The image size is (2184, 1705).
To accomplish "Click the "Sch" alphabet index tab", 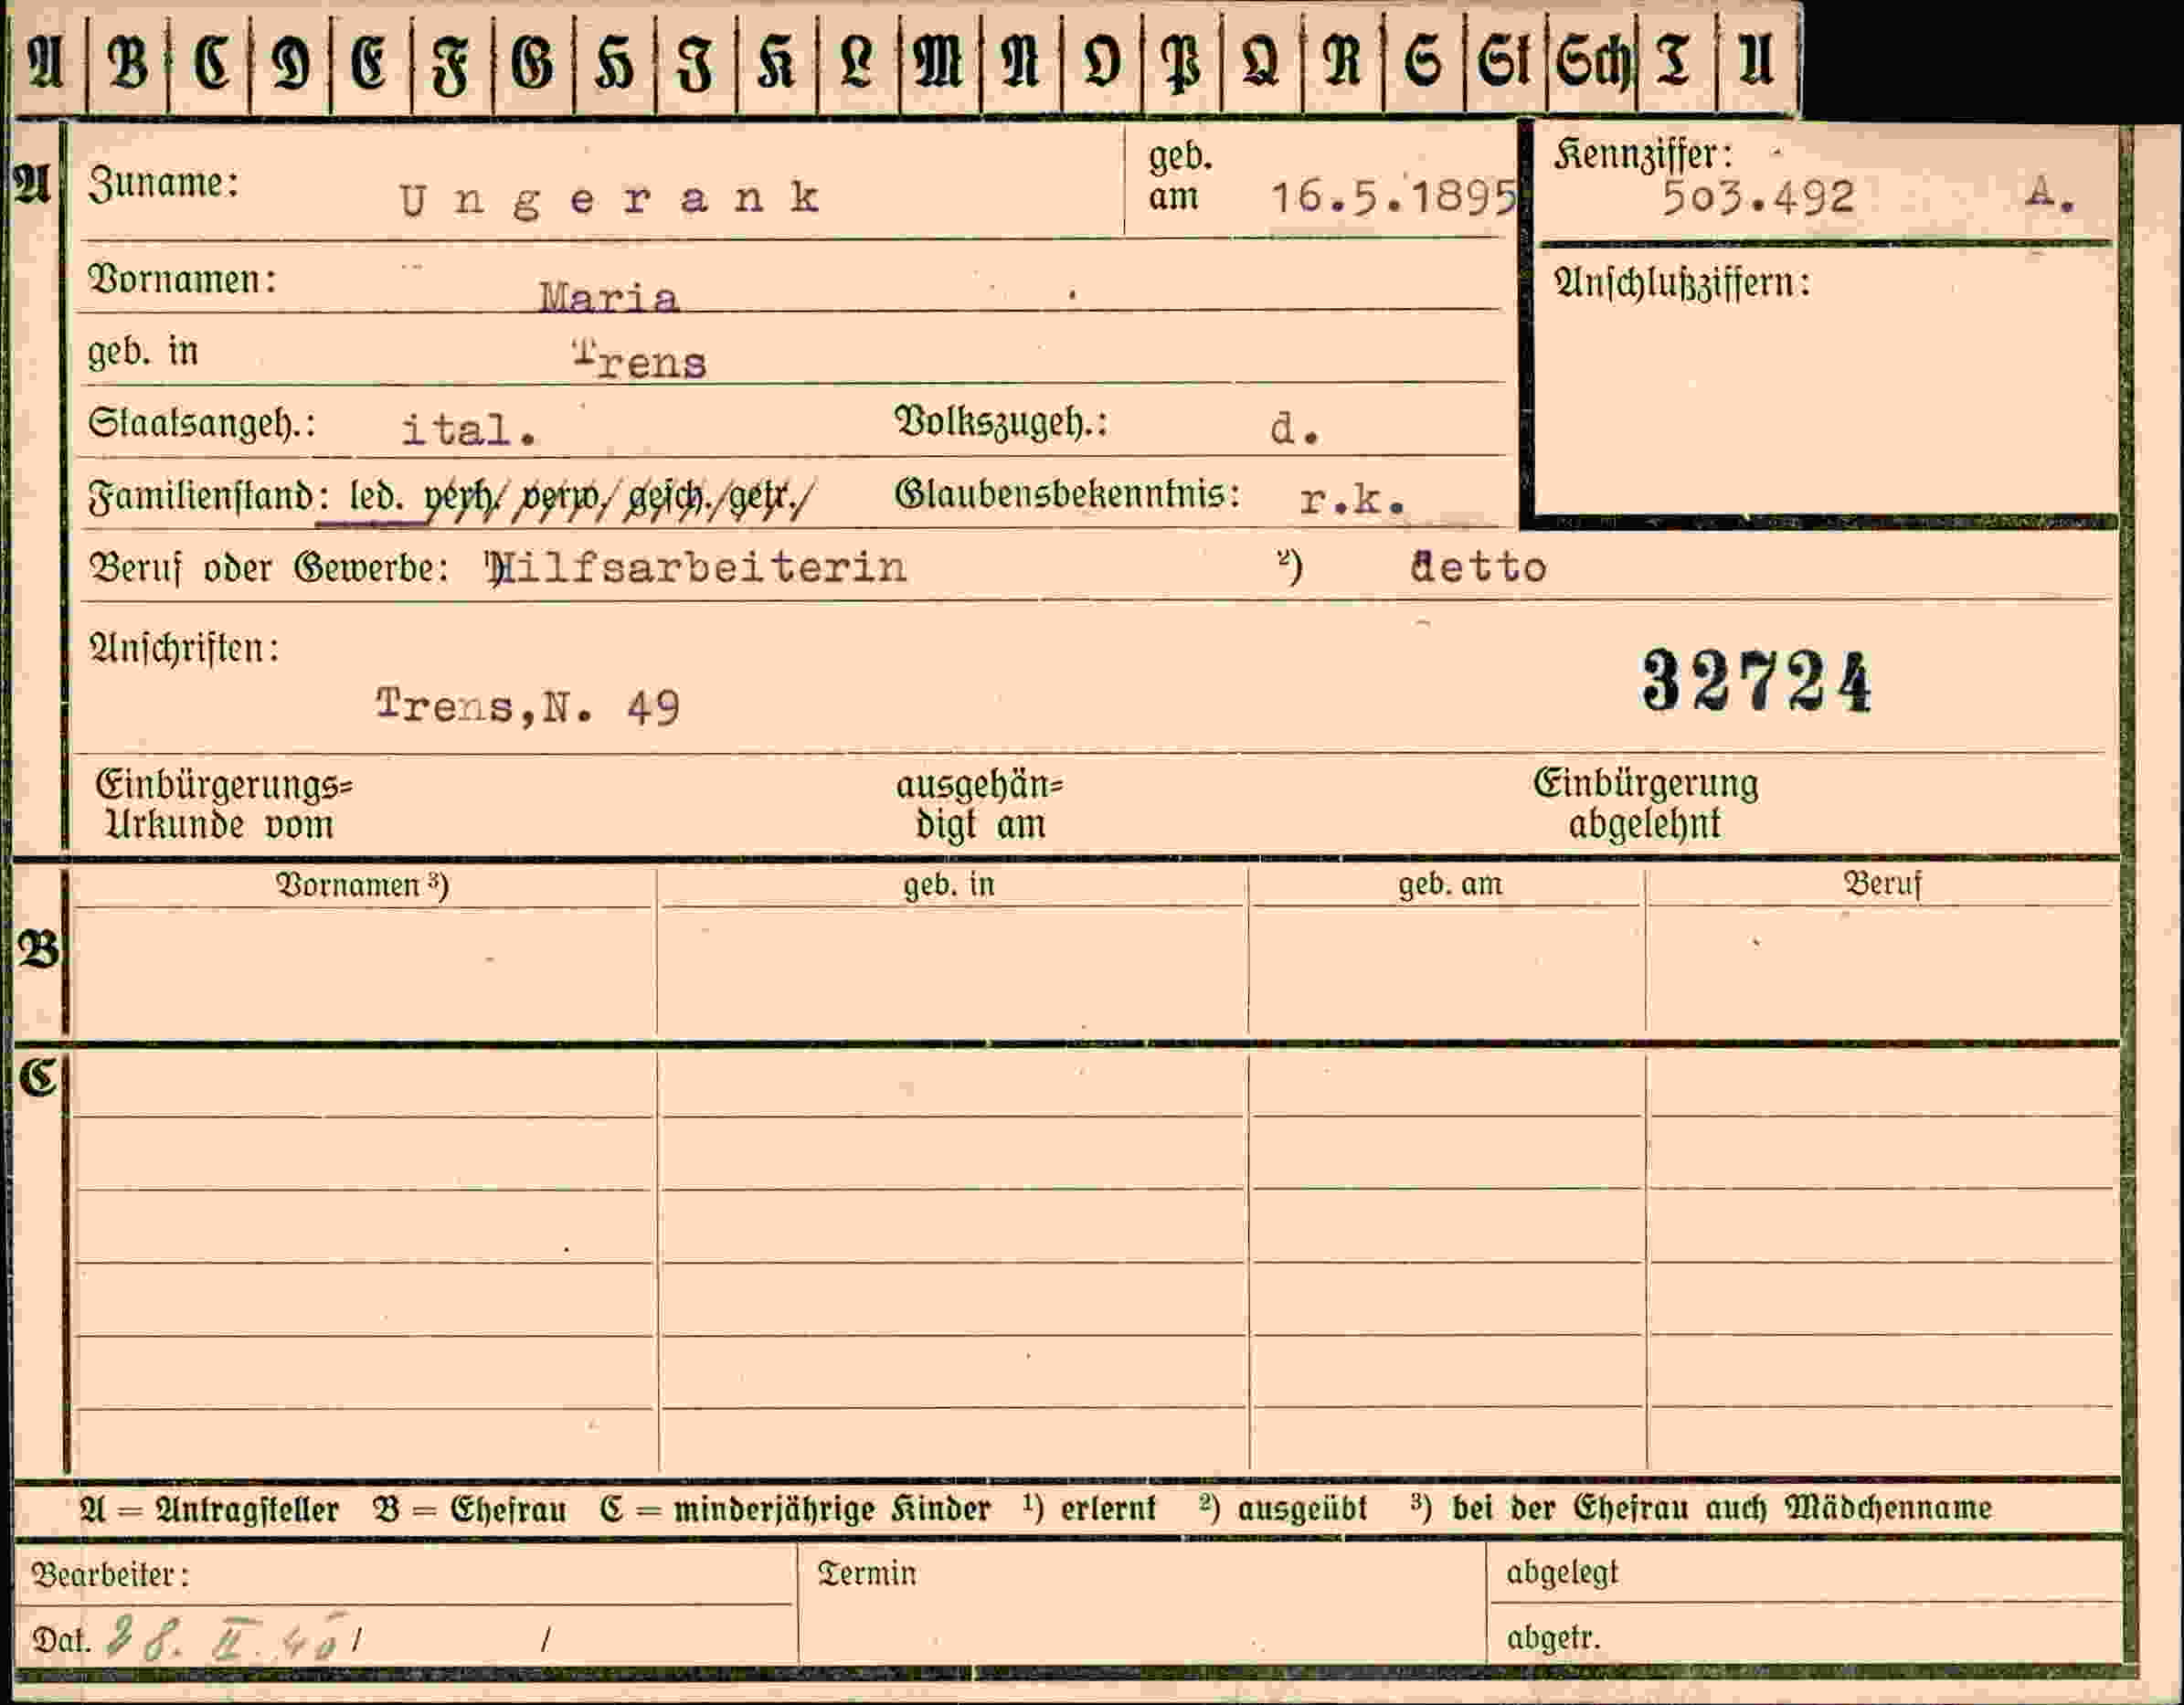I will click(x=1591, y=62).
